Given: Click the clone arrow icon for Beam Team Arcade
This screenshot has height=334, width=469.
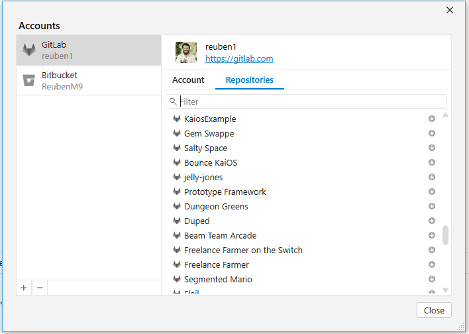Looking at the screenshot, I should [432, 236].
